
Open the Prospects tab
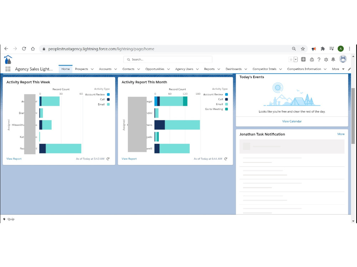[x=81, y=69]
